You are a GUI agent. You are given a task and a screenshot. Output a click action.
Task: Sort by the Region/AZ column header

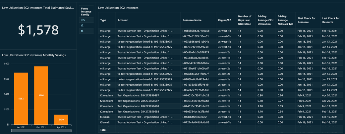click(x=224, y=20)
